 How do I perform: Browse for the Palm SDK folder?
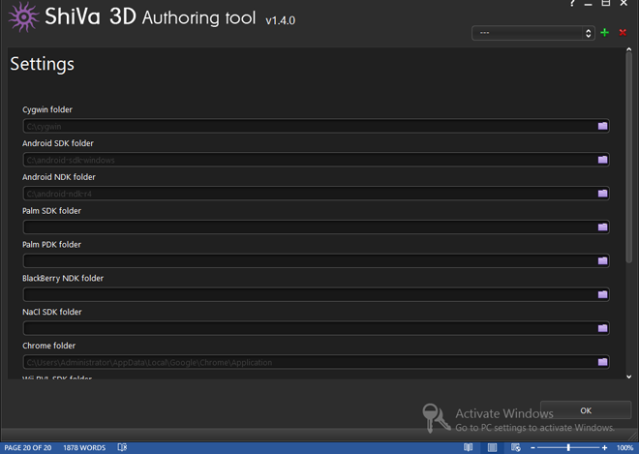(602, 227)
